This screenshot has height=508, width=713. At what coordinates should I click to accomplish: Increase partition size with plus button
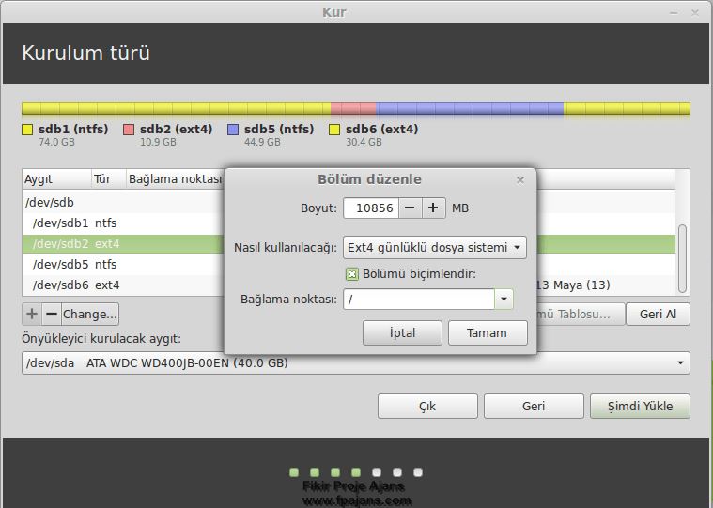click(433, 208)
